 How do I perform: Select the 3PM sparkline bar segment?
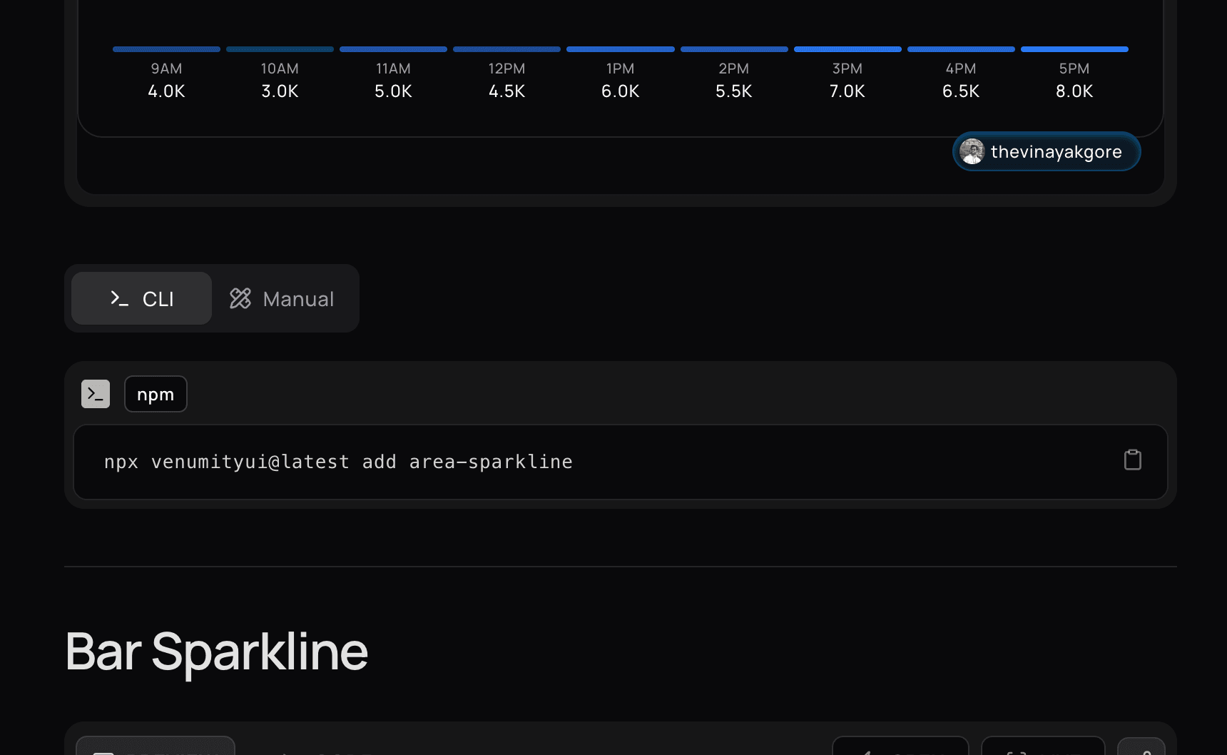[x=847, y=49]
